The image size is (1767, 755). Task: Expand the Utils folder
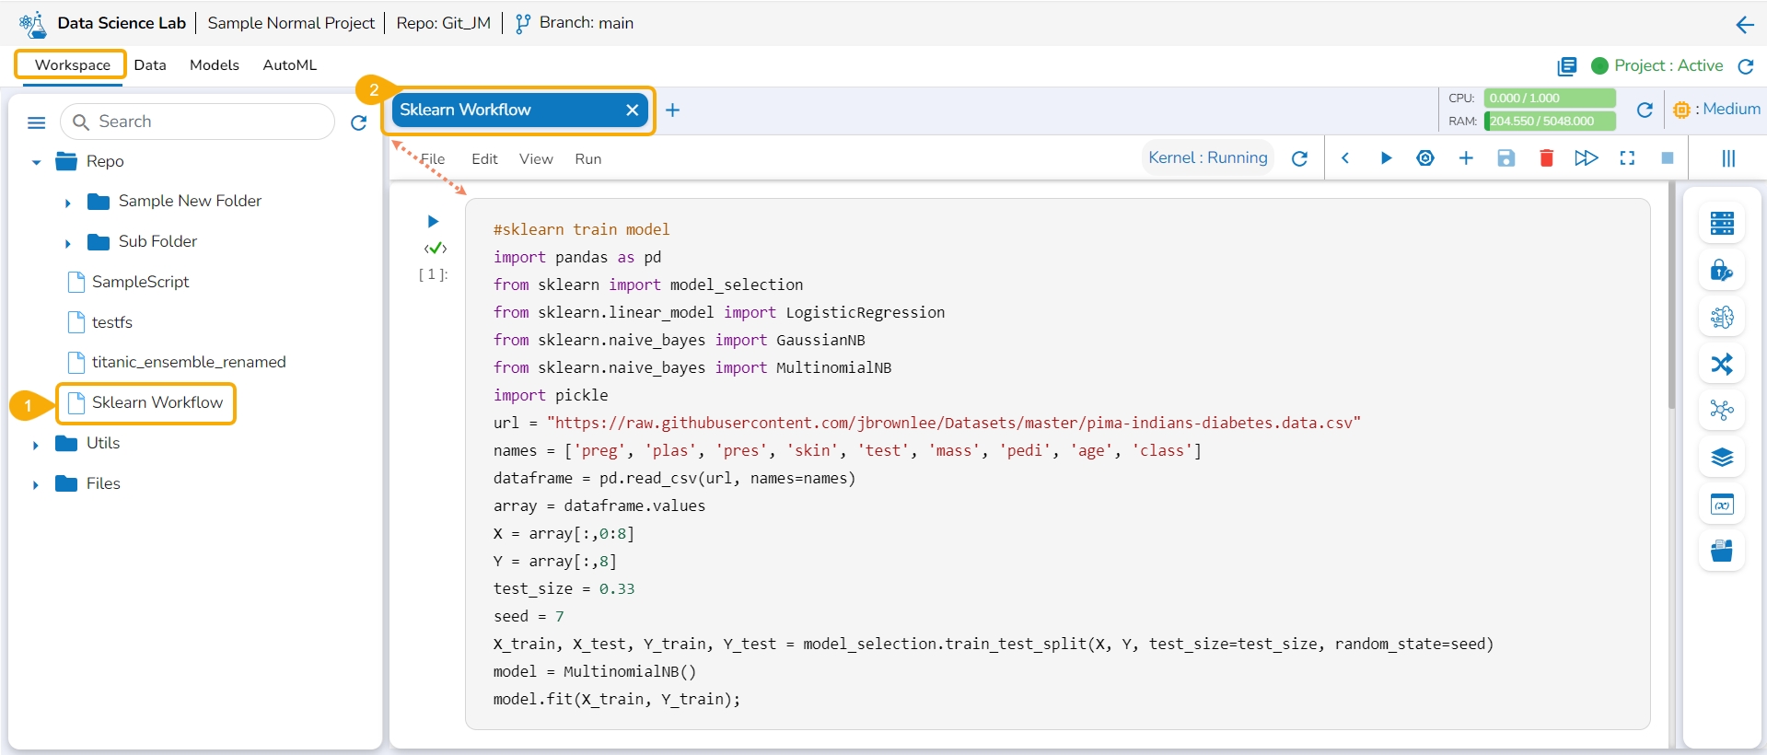pyautogui.click(x=36, y=445)
